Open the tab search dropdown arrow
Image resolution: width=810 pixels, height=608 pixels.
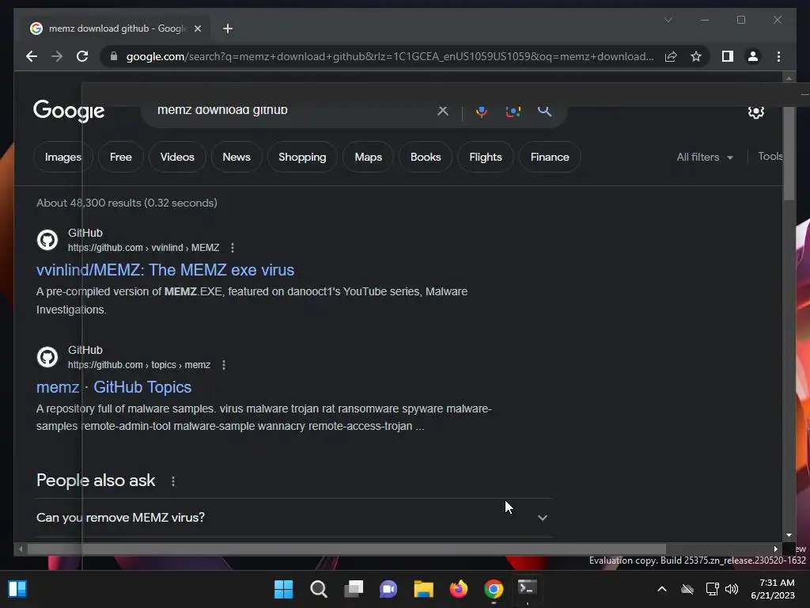point(668,20)
